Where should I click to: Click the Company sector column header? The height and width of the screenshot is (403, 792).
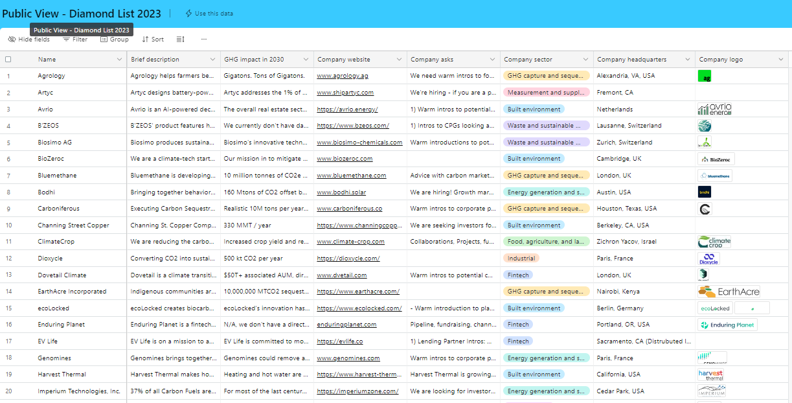pyautogui.click(x=547, y=60)
